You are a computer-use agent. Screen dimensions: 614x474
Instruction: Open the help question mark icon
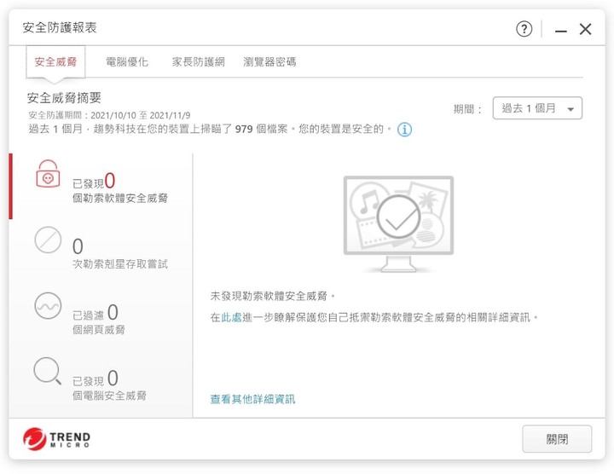tap(524, 29)
